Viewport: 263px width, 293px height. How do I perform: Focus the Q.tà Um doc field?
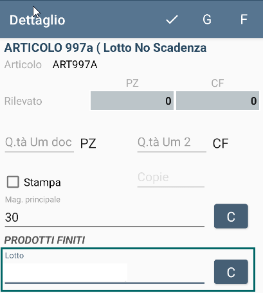coord(39,143)
